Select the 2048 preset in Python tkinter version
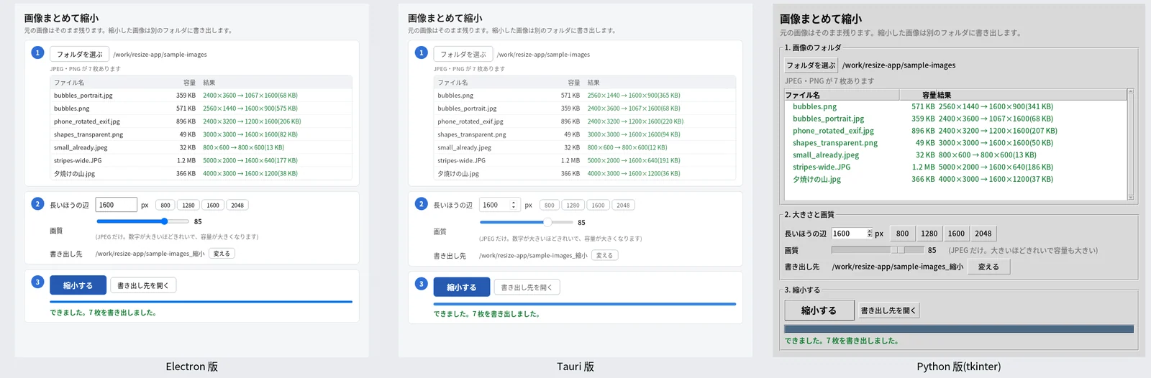 click(983, 234)
